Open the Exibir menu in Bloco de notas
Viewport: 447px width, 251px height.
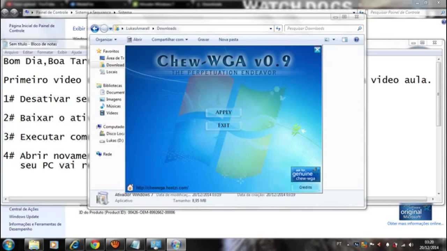(62, 52)
